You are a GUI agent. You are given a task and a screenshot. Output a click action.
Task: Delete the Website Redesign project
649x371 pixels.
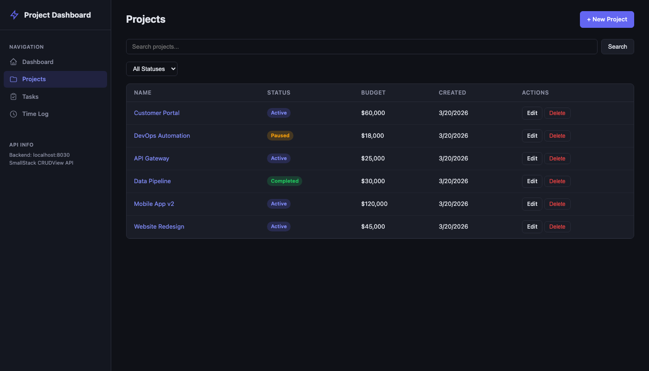(557, 226)
